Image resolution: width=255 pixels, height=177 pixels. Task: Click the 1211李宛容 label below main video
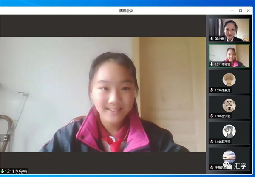(x=16, y=171)
